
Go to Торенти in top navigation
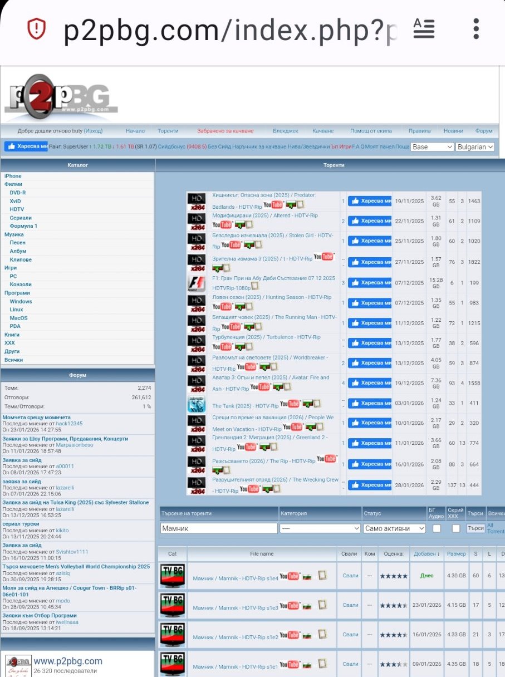[x=168, y=131]
